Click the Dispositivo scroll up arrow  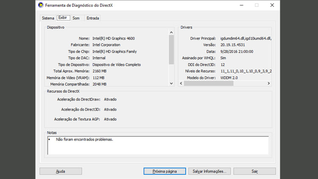point(171,33)
